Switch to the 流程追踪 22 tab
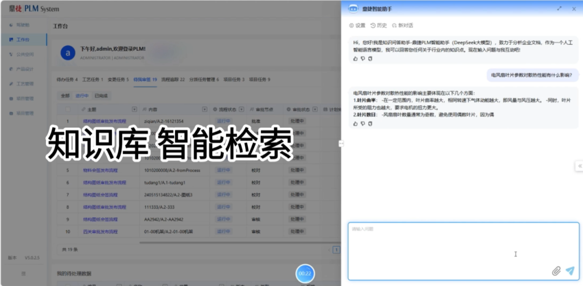The image size is (583, 286). coord(173,79)
